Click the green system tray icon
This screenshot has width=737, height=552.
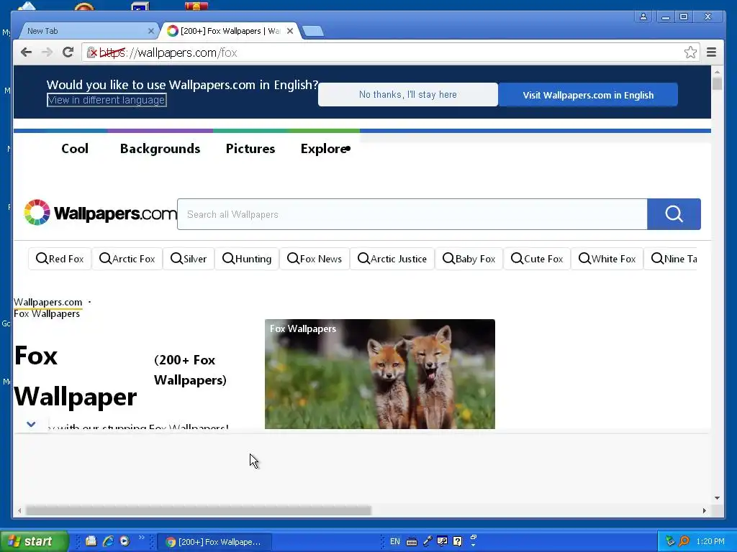[670, 541]
